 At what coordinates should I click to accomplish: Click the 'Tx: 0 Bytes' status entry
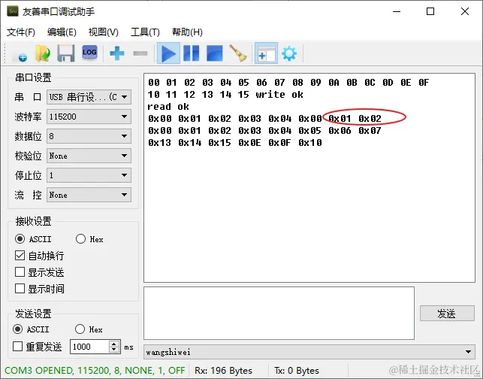(x=297, y=371)
